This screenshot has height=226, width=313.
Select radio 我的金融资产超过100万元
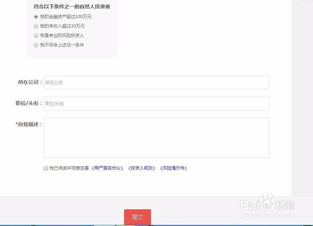36,17
